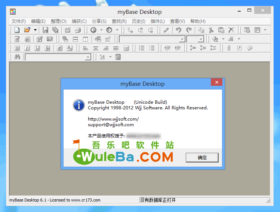280x212 pixels.
Task: Click the Save All multiple disks icon
Action: (x=55, y=30)
